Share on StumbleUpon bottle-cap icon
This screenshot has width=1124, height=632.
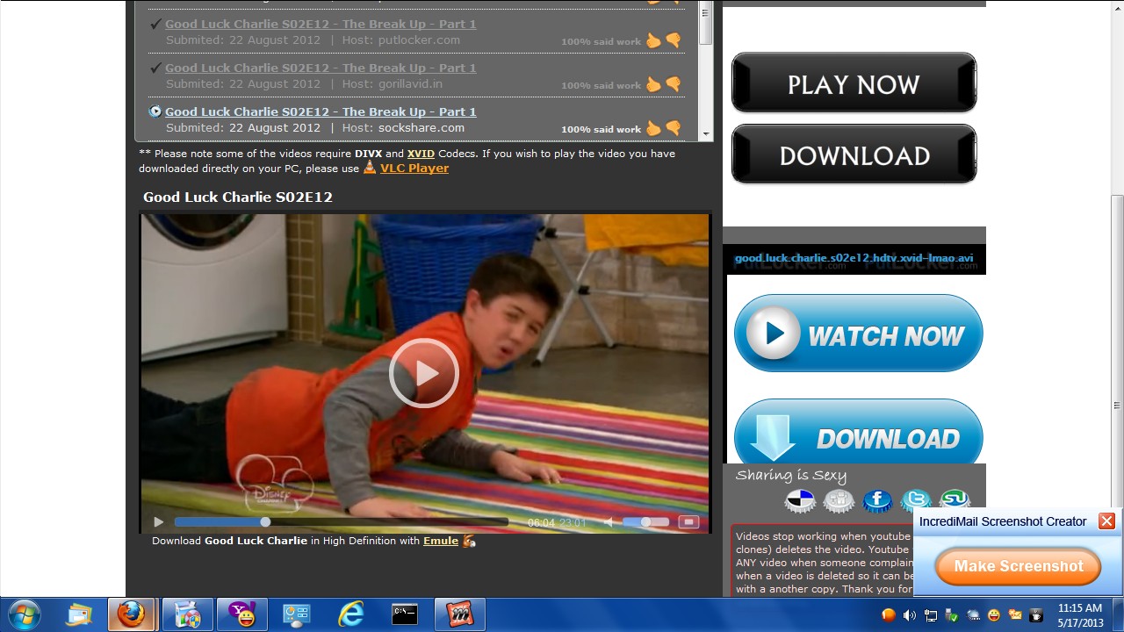pyautogui.click(x=955, y=500)
